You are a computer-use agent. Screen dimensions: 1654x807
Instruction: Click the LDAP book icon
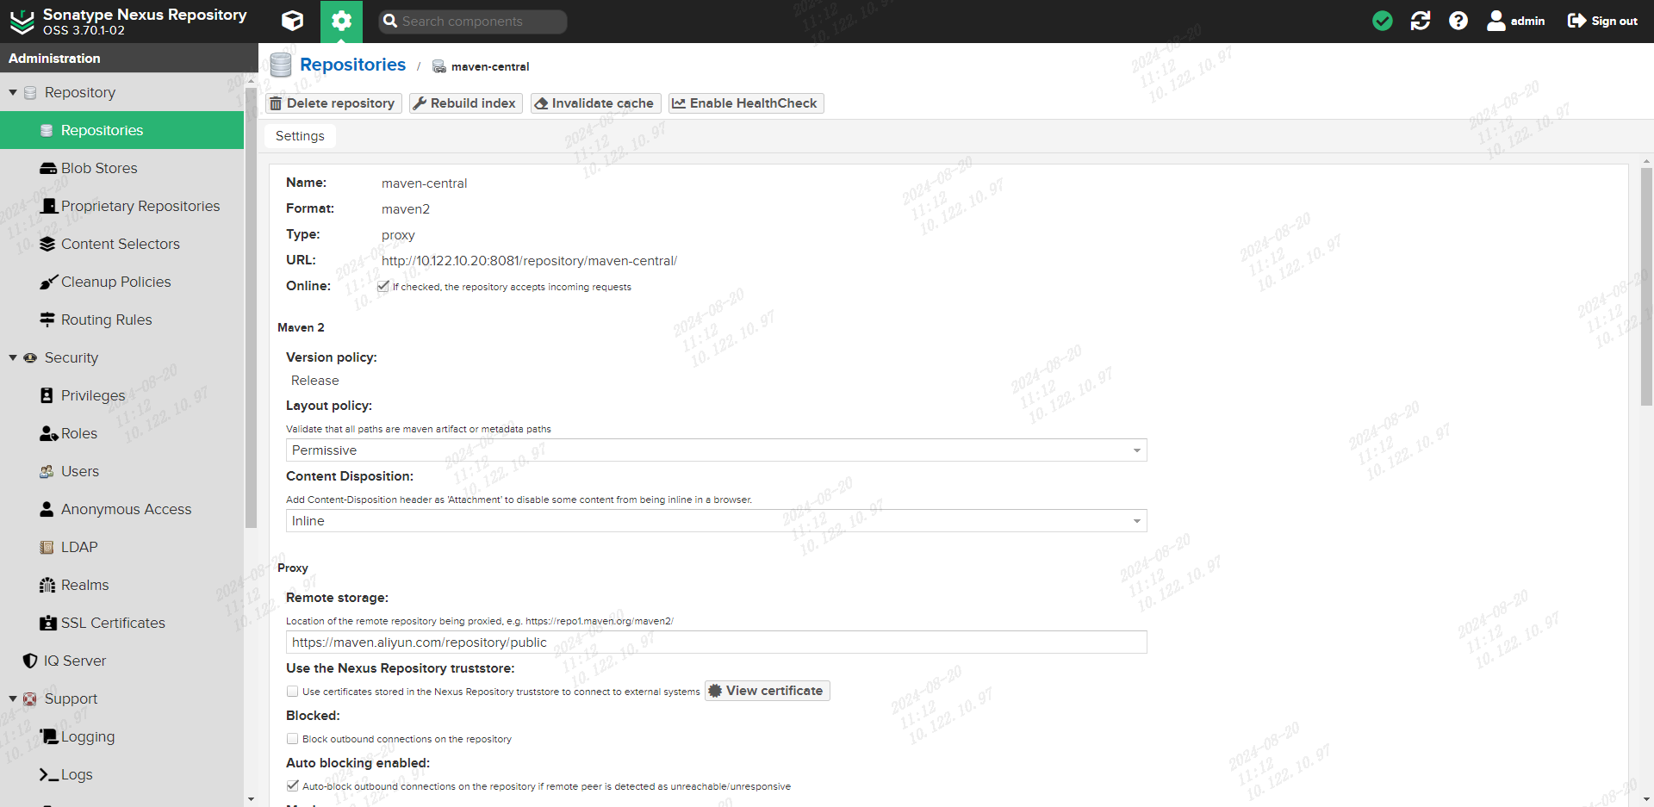[x=47, y=547]
